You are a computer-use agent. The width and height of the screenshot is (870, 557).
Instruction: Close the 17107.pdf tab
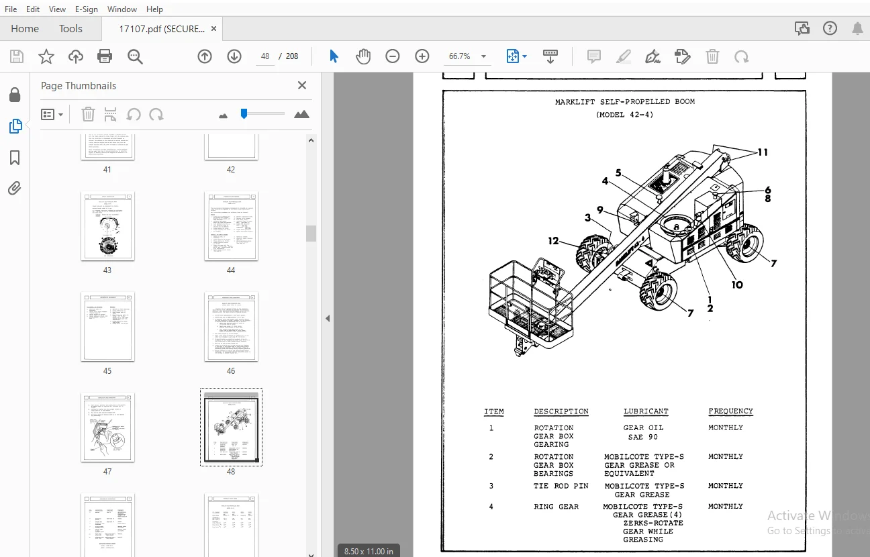click(213, 28)
